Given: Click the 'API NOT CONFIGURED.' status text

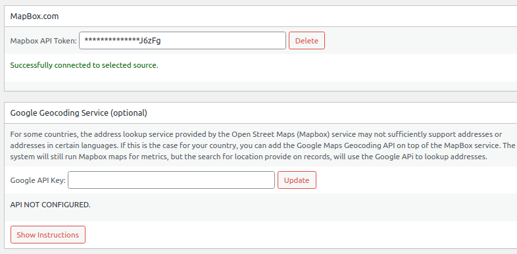Looking at the screenshot, I should (51, 205).
